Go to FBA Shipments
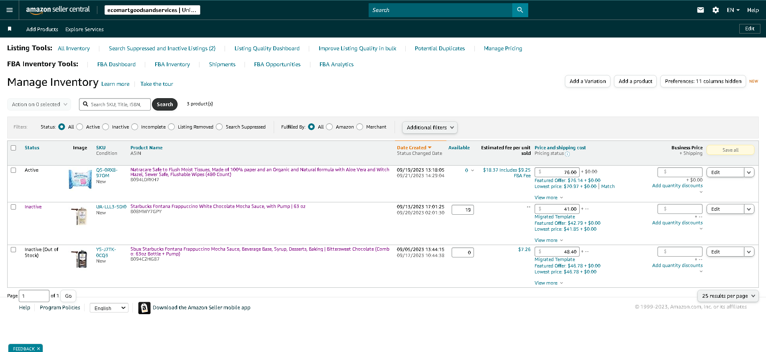The image size is (766, 352). (x=222, y=64)
